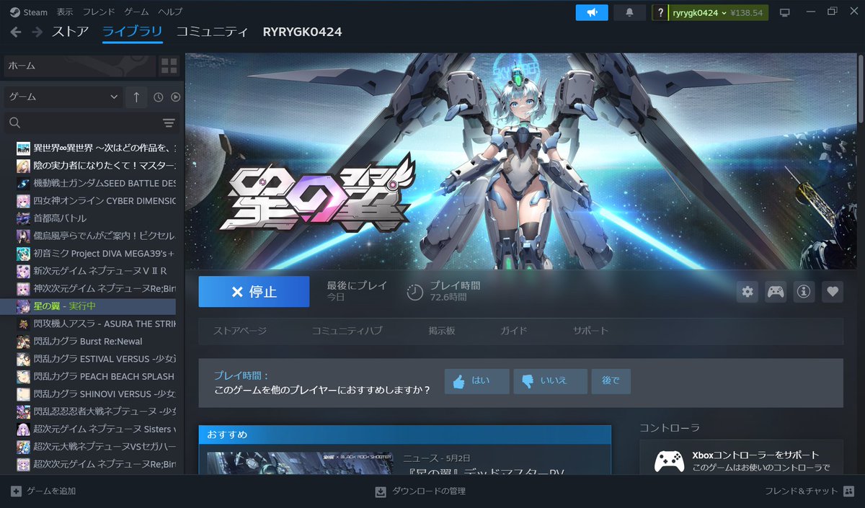Click the ready-to-play filter icon

pos(175,97)
